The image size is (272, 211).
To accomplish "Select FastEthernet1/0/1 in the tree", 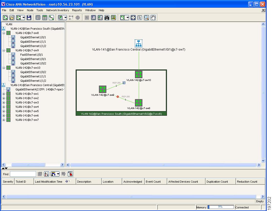I will pyautogui.click(x=31, y=55).
